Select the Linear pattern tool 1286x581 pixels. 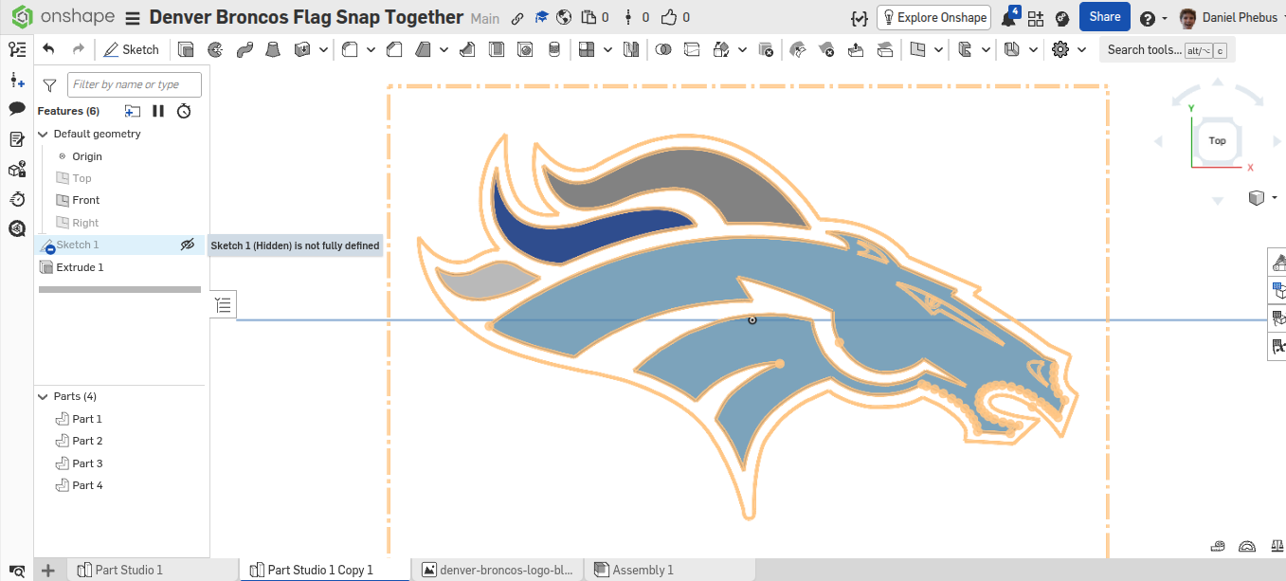pos(587,49)
